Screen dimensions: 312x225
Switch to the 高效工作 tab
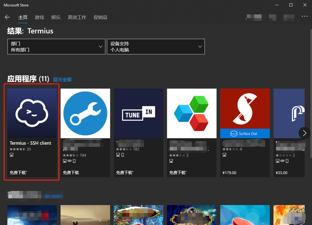[x=77, y=17]
